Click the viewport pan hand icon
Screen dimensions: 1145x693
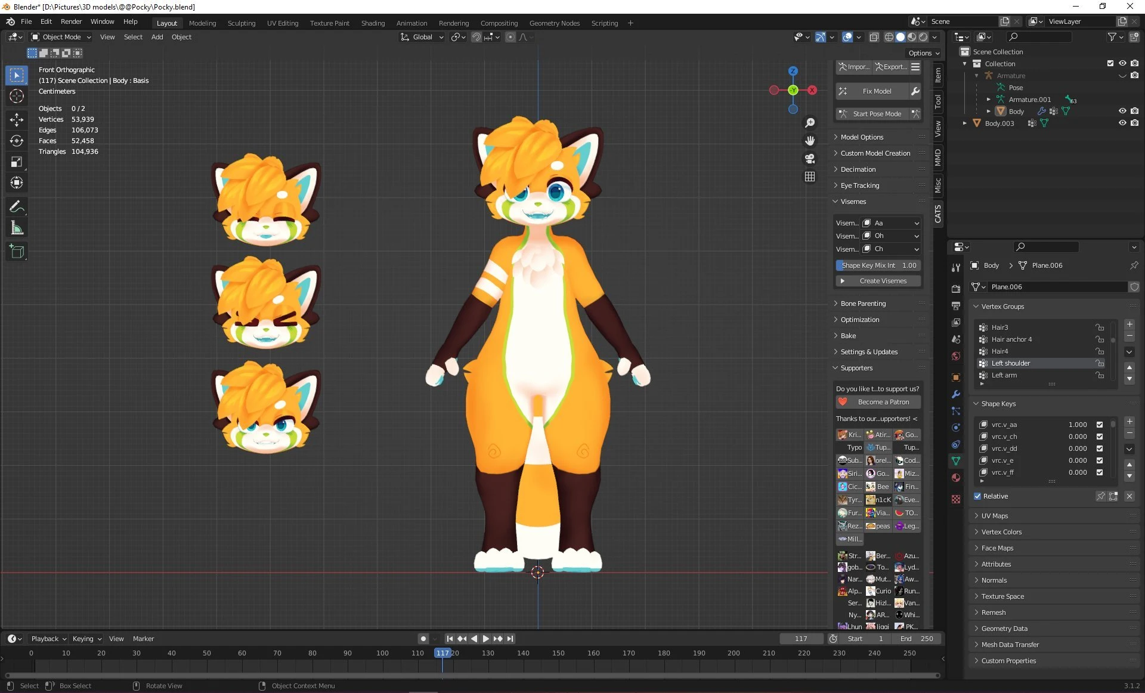[810, 141]
